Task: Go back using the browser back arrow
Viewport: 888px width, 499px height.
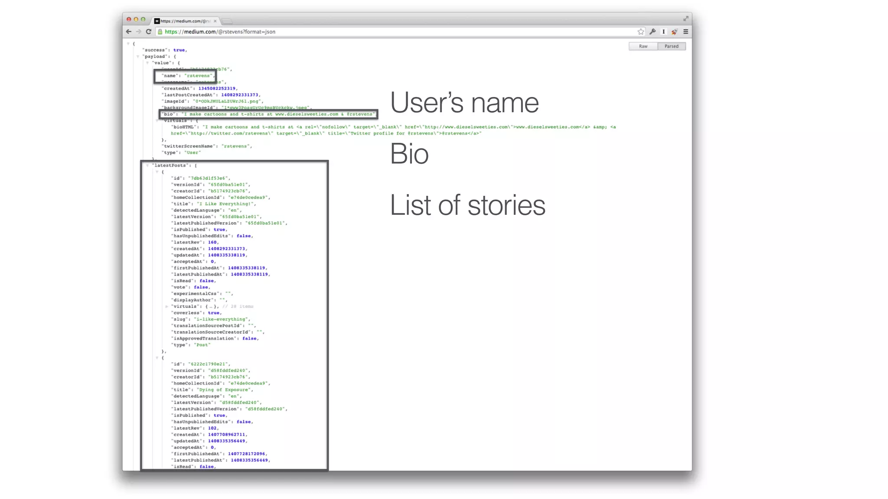Action: pyautogui.click(x=128, y=32)
